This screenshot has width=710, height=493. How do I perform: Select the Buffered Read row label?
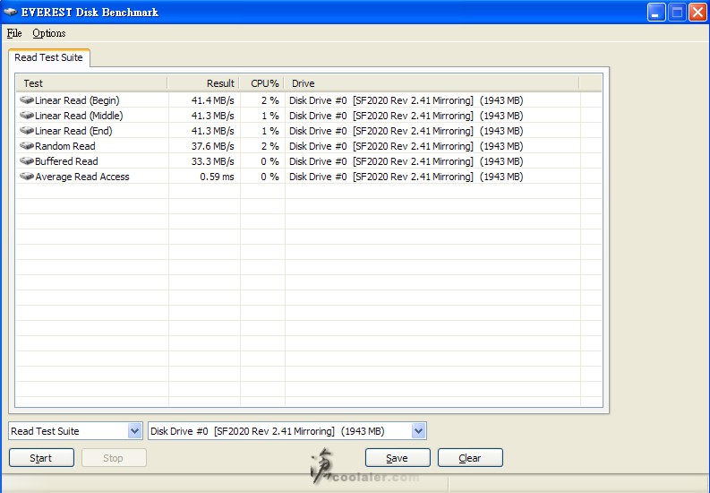(x=66, y=161)
